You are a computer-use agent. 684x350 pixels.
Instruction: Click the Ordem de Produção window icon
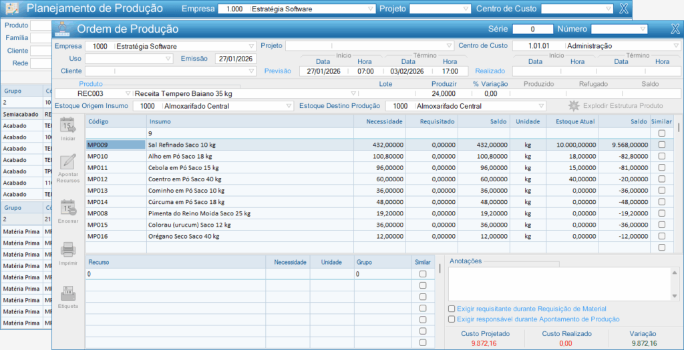click(x=64, y=29)
